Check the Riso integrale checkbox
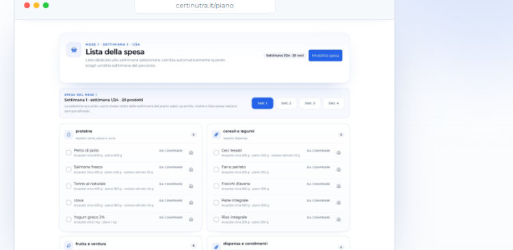This screenshot has width=513, height=250. [x=216, y=219]
